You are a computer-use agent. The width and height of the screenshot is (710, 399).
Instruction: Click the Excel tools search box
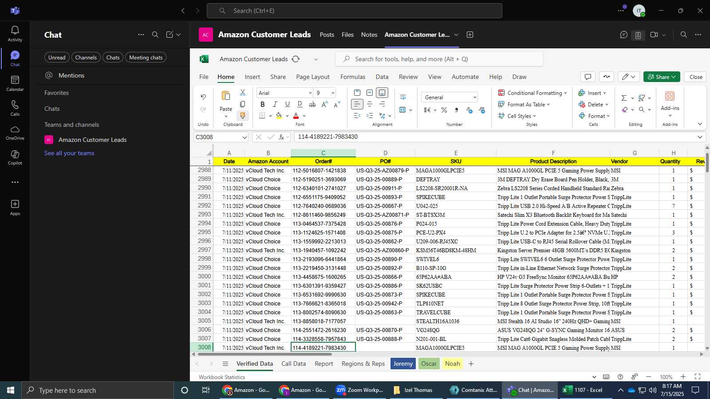[x=439, y=59]
